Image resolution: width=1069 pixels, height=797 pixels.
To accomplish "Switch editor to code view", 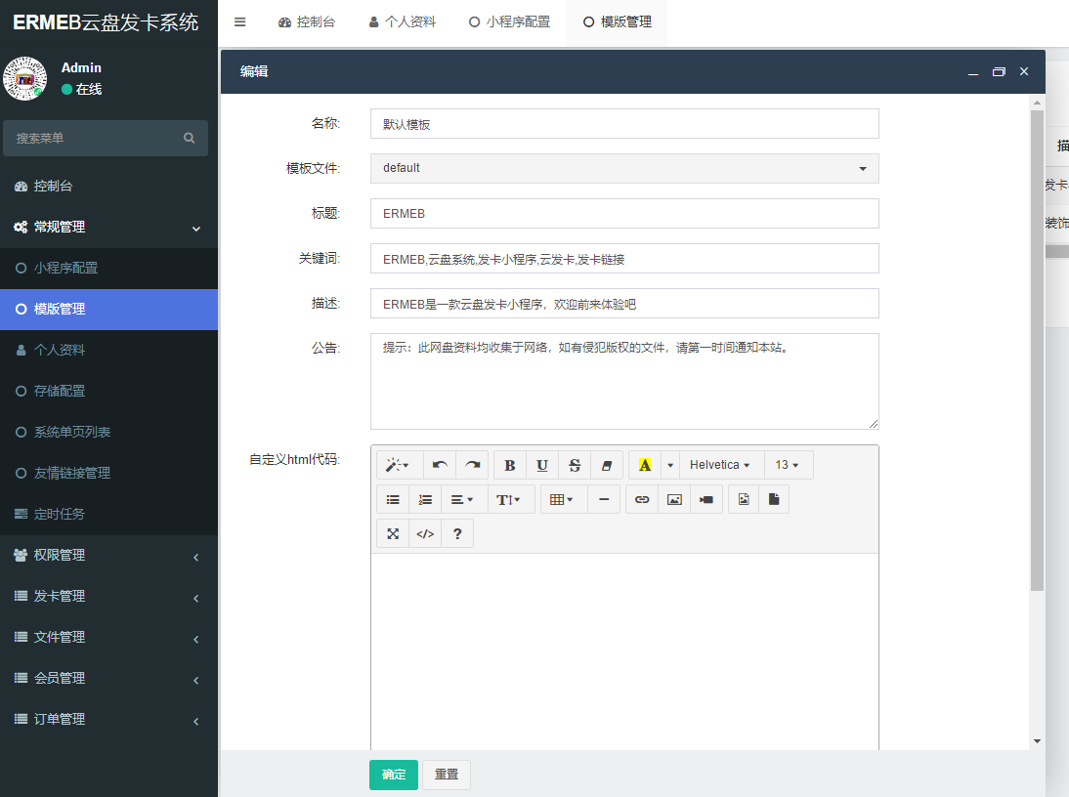I will point(425,533).
